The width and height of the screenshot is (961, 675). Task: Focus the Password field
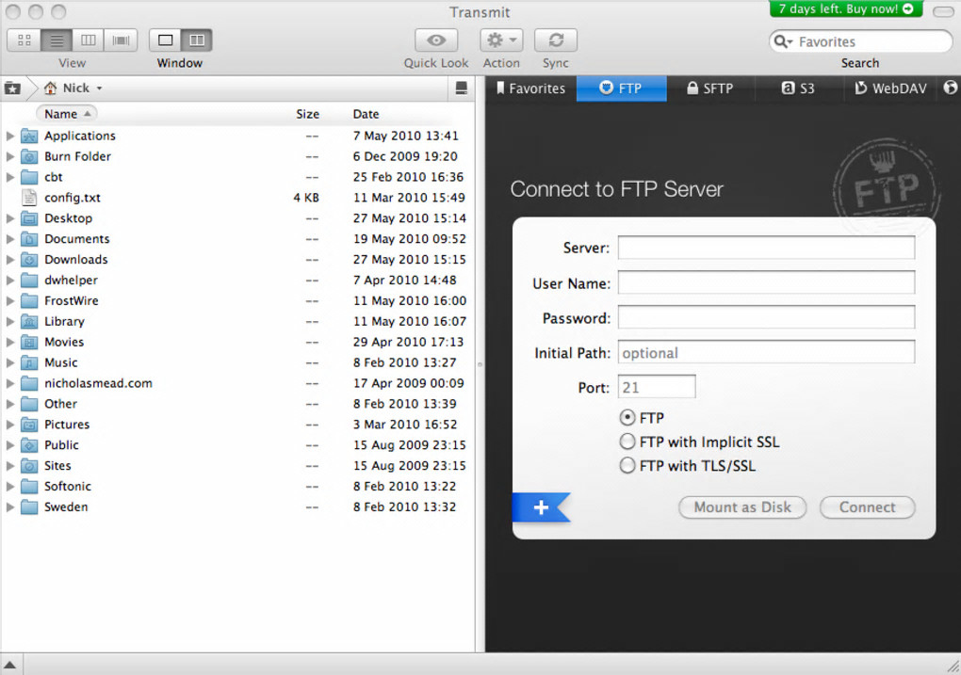tap(766, 317)
